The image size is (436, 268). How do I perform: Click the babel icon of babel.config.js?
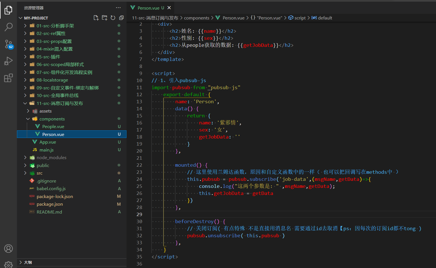point(32,188)
